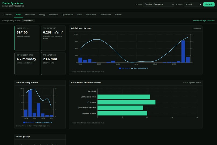Toggle Max probability % legend in 7-day outlook
This screenshot has height=145, width=217.
(44, 122)
